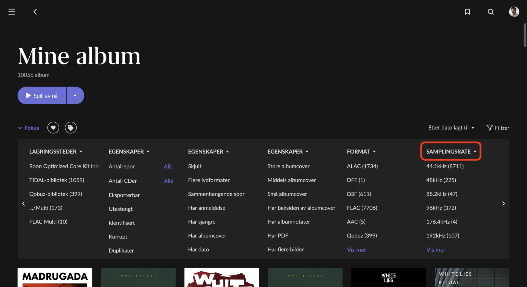Image resolution: width=527 pixels, height=287 pixels.
Task: Toggle the heart favorites filter
Action: [53, 128]
